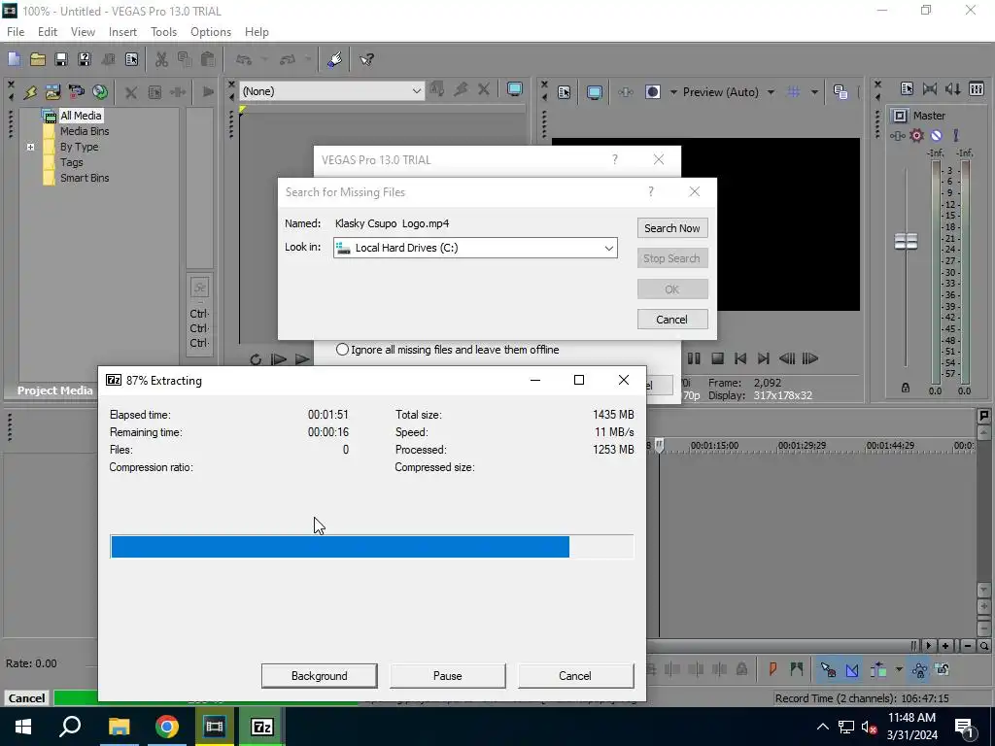995x746 pixels.
Task: Click the preview Overlays grid icon
Action: (793, 92)
